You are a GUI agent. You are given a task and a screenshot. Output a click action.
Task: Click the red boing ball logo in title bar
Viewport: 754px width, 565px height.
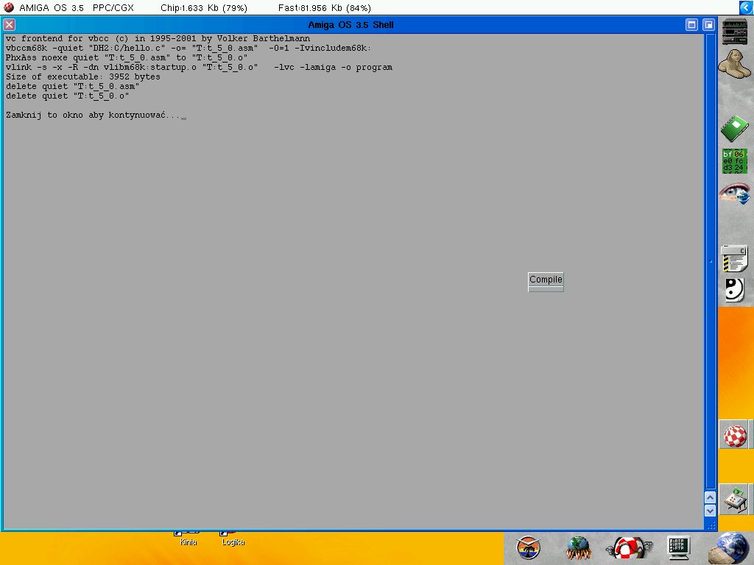(8, 7)
